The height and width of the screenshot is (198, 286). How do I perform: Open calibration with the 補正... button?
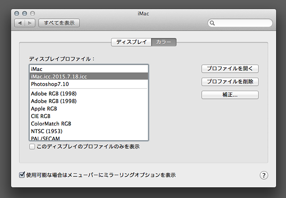tap(230, 95)
